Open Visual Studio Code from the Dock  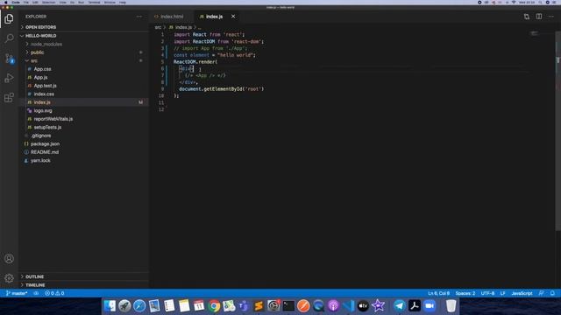pos(348,305)
